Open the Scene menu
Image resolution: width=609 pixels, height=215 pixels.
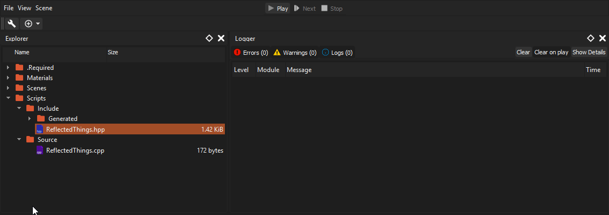[44, 8]
